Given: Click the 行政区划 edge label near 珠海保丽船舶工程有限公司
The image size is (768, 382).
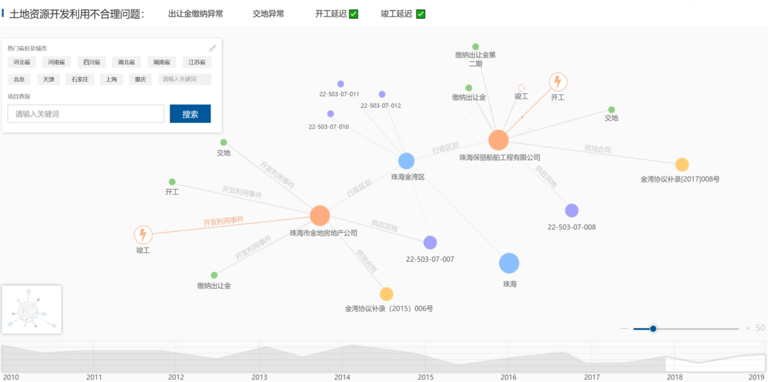Looking at the screenshot, I should [x=445, y=147].
